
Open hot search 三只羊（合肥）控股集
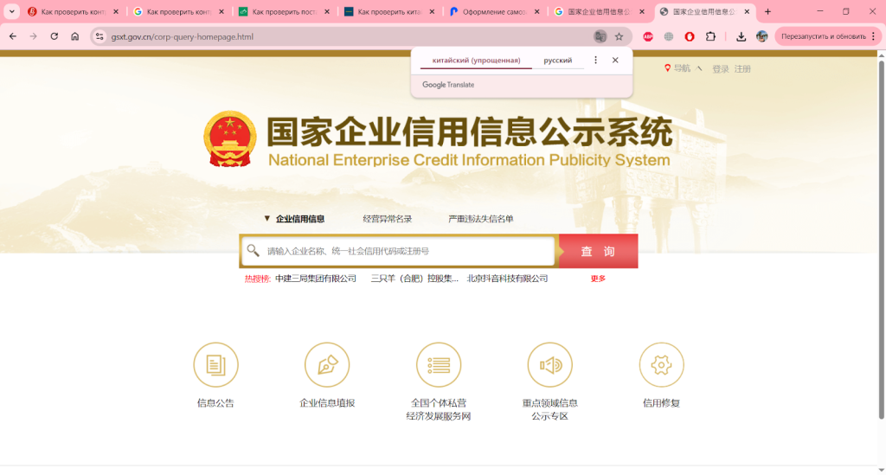(414, 279)
